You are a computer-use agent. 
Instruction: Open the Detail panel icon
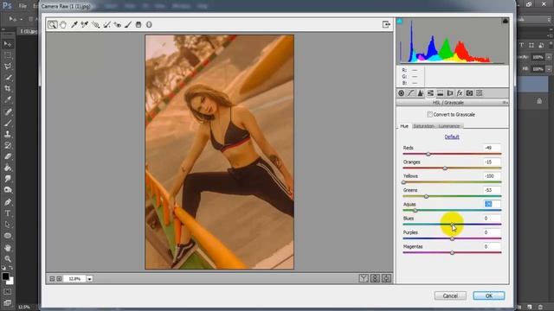(421, 93)
